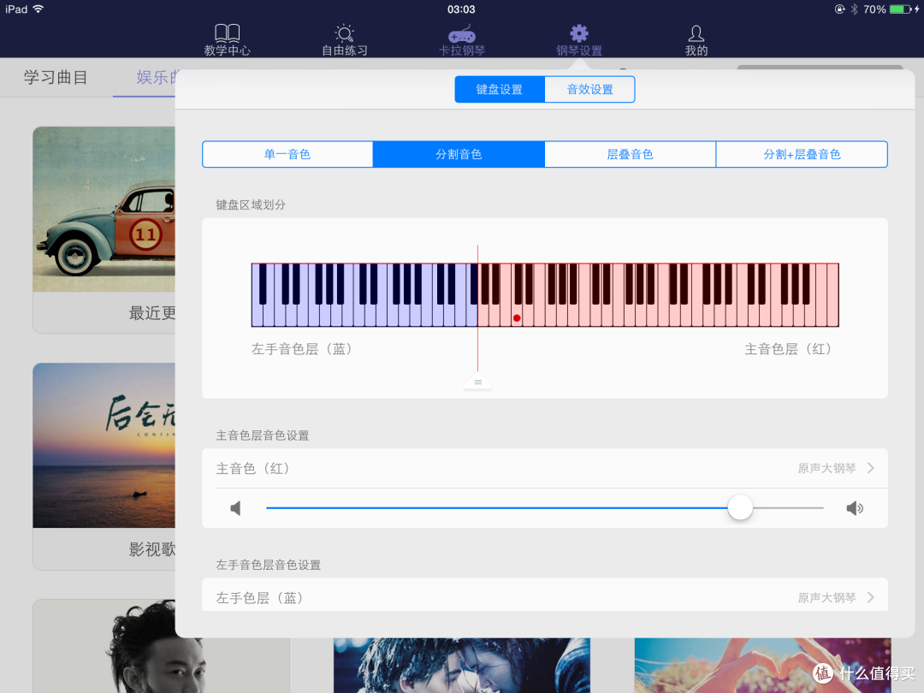Open the heart hands album thumbnail
The width and height of the screenshot is (924, 693).
(762, 666)
